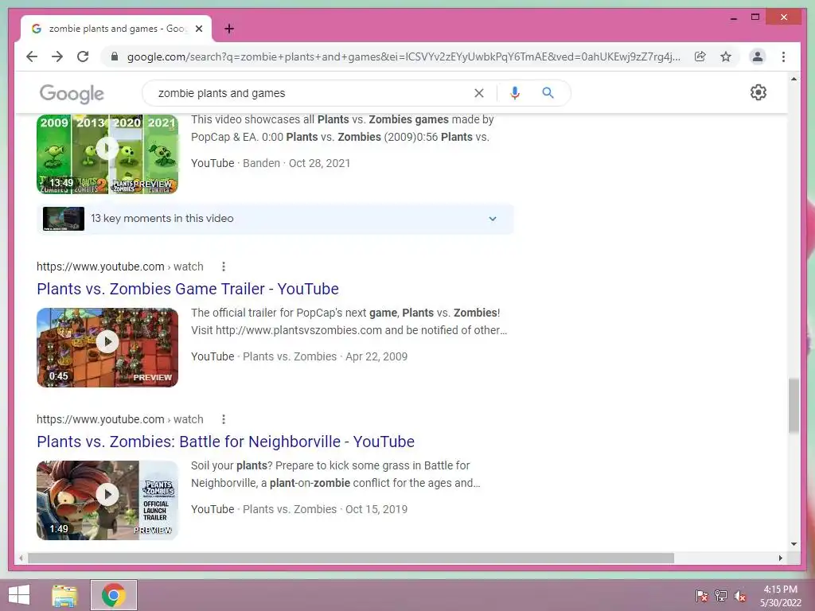Minimize the Chrome window
This screenshot has width=815, height=611.
[733, 18]
